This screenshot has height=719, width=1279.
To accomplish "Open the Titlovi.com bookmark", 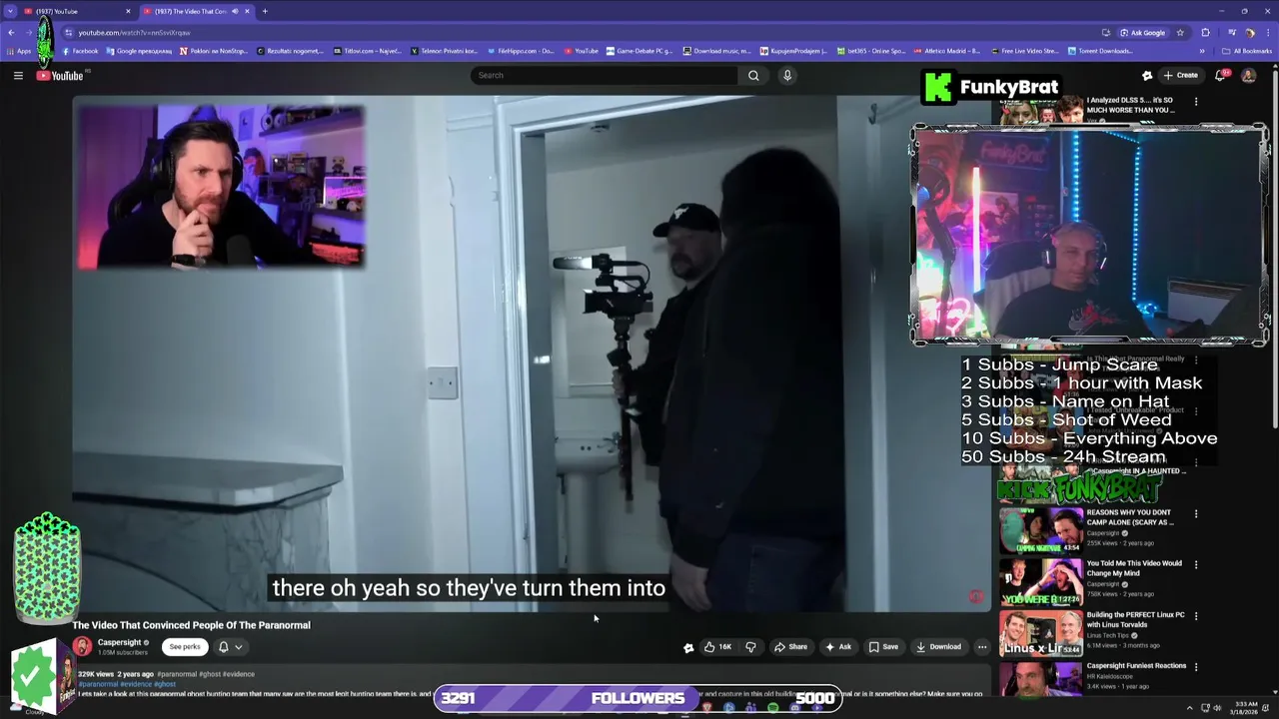I will (368, 51).
